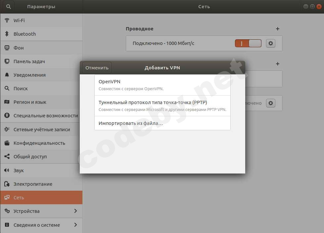
Task: Click the Уведомления bell icon
Action: click(x=7, y=75)
